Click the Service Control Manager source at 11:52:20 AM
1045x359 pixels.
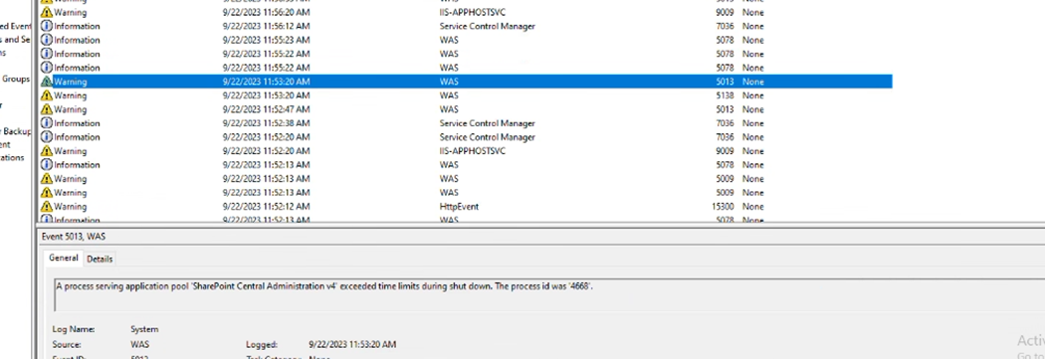coord(488,137)
